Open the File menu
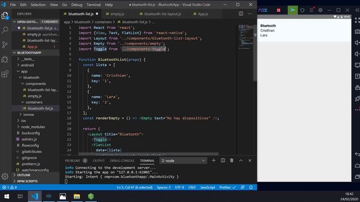 (13, 4)
